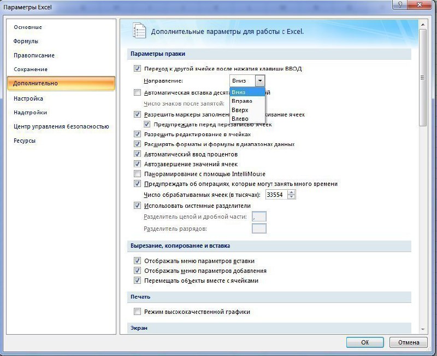Enable Панорамирование с помощью IntelliMouse checkbox

(x=137, y=174)
